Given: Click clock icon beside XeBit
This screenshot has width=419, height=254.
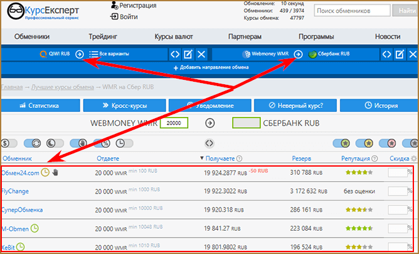Looking at the screenshot, I should tap(20, 246).
